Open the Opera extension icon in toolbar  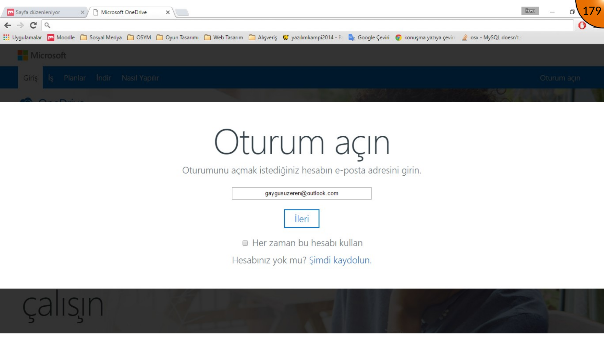pos(582,25)
